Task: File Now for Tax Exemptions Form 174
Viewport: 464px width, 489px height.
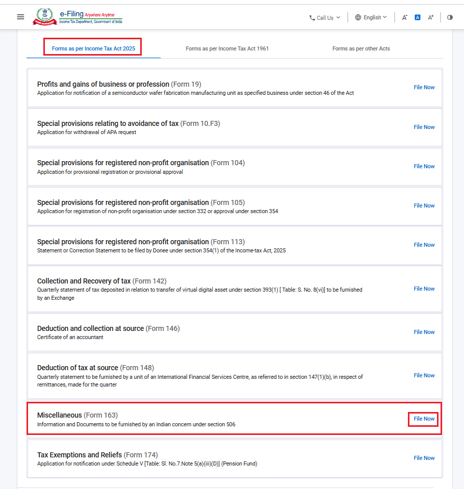Action: click(x=424, y=458)
